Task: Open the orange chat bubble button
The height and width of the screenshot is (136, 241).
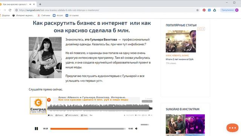Action: click(x=232, y=128)
